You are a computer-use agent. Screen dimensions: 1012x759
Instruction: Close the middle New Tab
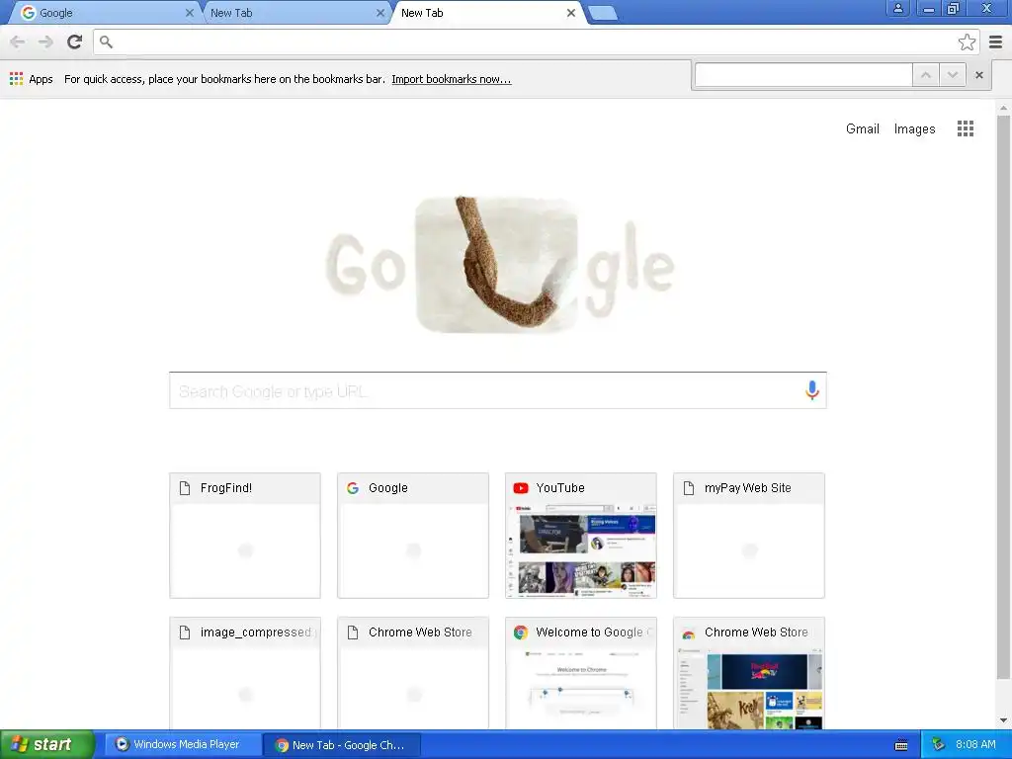tap(380, 13)
